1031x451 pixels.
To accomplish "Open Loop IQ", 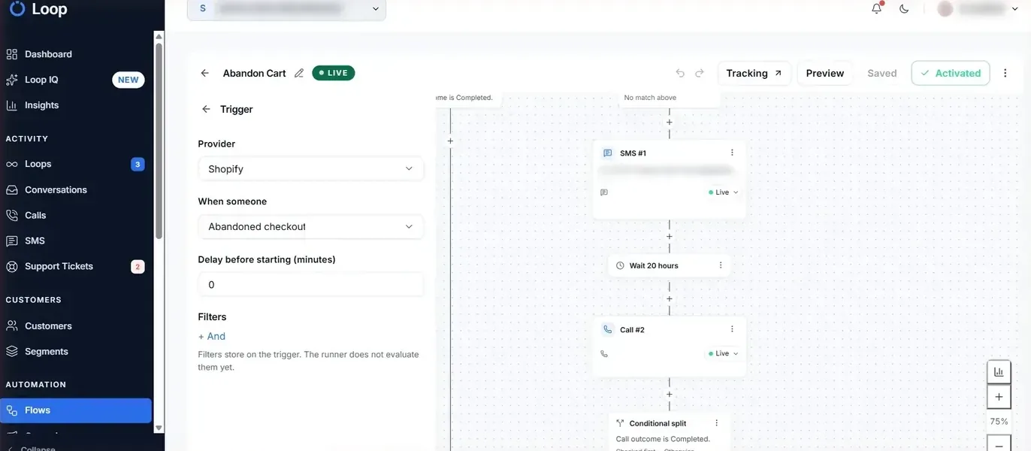I will click(x=41, y=80).
